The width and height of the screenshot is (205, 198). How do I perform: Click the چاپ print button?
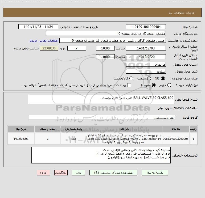[79, 173]
